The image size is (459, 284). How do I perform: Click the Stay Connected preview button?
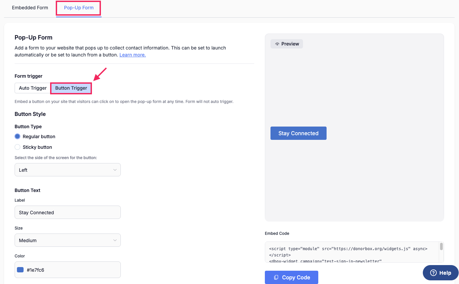point(298,133)
